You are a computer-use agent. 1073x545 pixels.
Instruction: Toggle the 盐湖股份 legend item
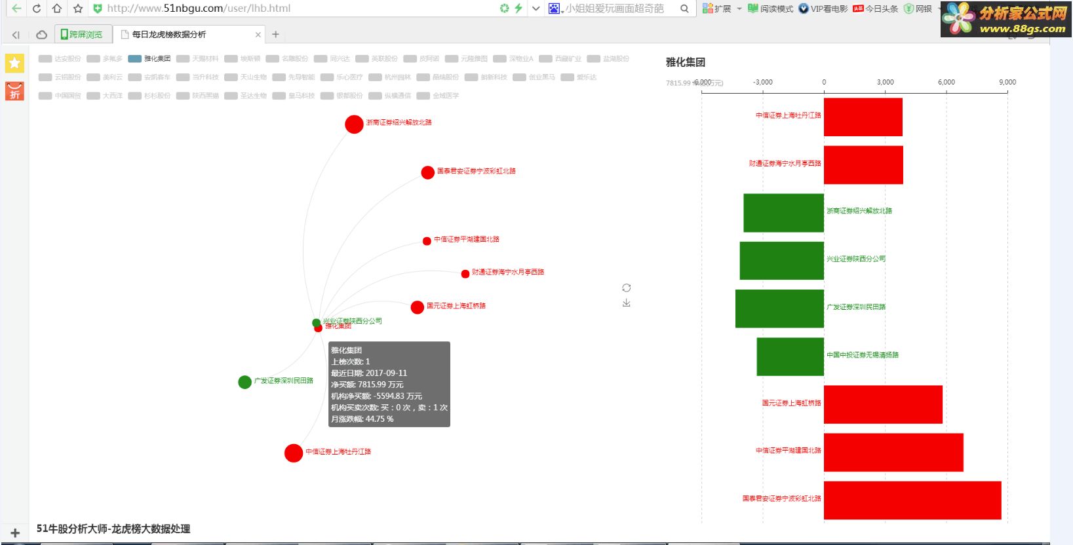(608, 59)
